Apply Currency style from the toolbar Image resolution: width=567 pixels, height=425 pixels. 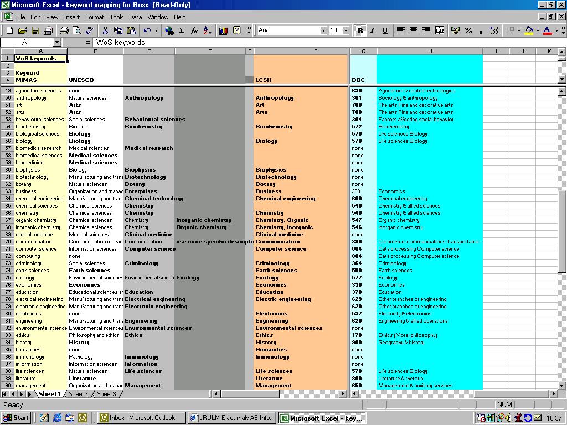point(456,30)
